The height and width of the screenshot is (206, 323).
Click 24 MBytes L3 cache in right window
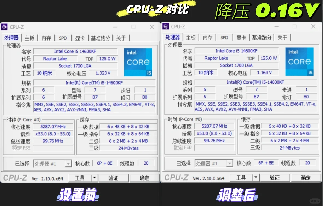pos(290,148)
